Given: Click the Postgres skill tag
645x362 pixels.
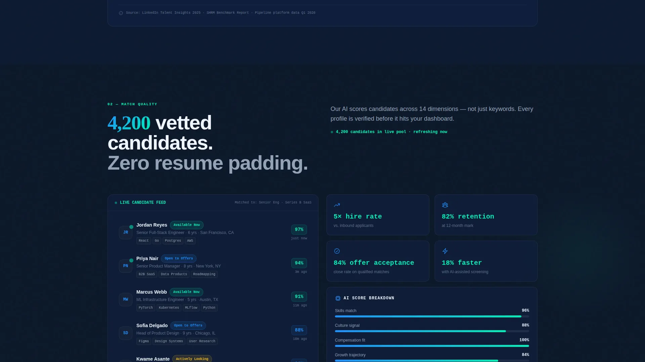Looking at the screenshot, I should (x=173, y=241).
